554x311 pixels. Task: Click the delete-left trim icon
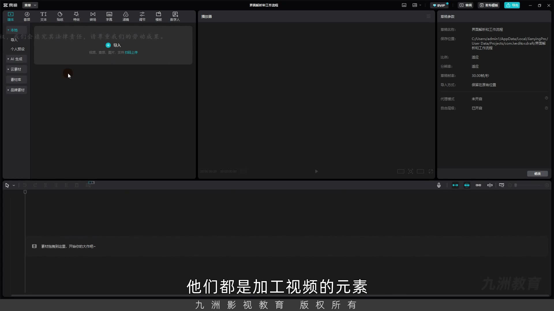pyautogui.click(x=56, y=185)
